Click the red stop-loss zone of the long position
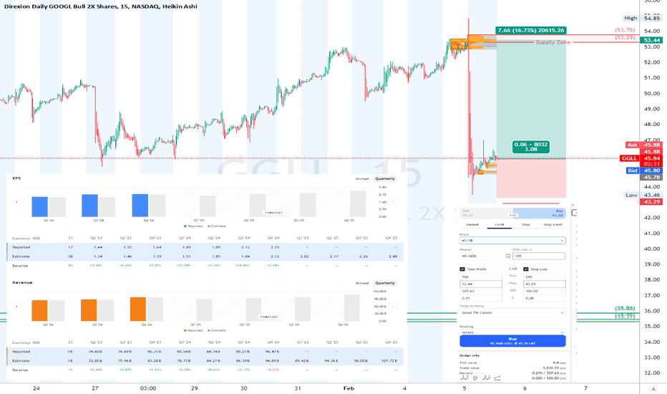This screenshot has width=667, height=394. [531, 178]
